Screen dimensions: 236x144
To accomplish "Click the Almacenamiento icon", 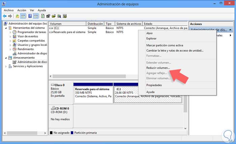I will 10,58.
